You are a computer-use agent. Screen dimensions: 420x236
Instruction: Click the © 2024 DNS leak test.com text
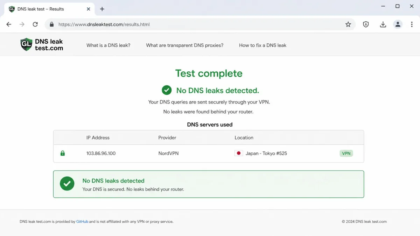[364, 221]
